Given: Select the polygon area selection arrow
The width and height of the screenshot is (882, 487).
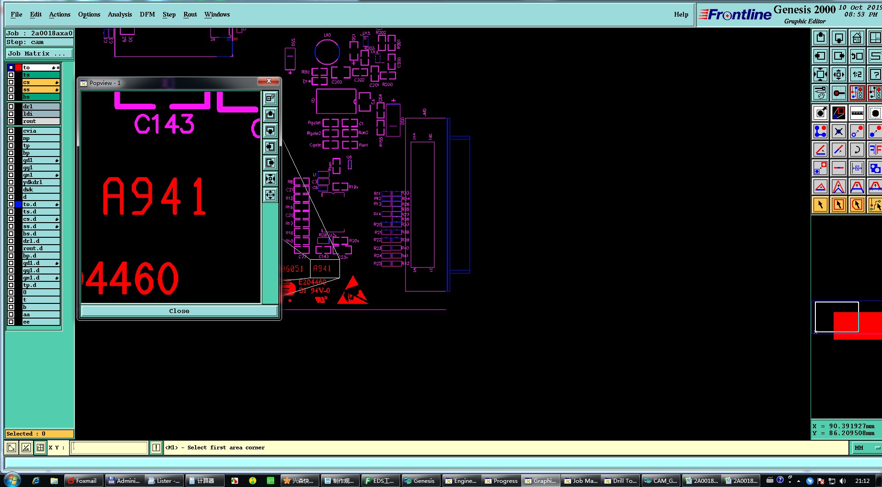Looking at the screenshot, I should point(857,205).
